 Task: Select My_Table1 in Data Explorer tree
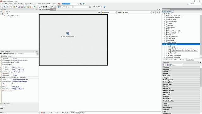(176, 48)
